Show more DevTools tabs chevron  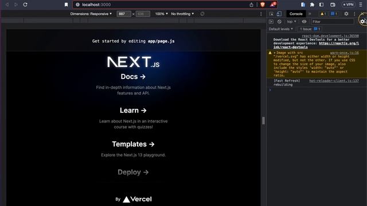click(x=310, y=14)
